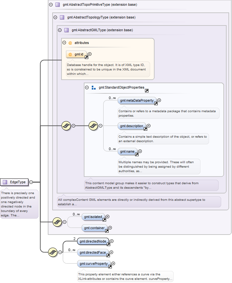
Task: Expand the gml:isolated element
Action: (107, 217)
